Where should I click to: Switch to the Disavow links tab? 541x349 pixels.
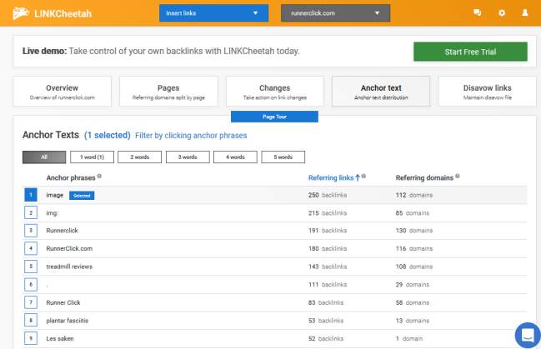(487, 92)
